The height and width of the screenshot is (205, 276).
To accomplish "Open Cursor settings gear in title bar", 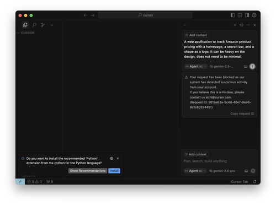I will click(x=254, y=15).
